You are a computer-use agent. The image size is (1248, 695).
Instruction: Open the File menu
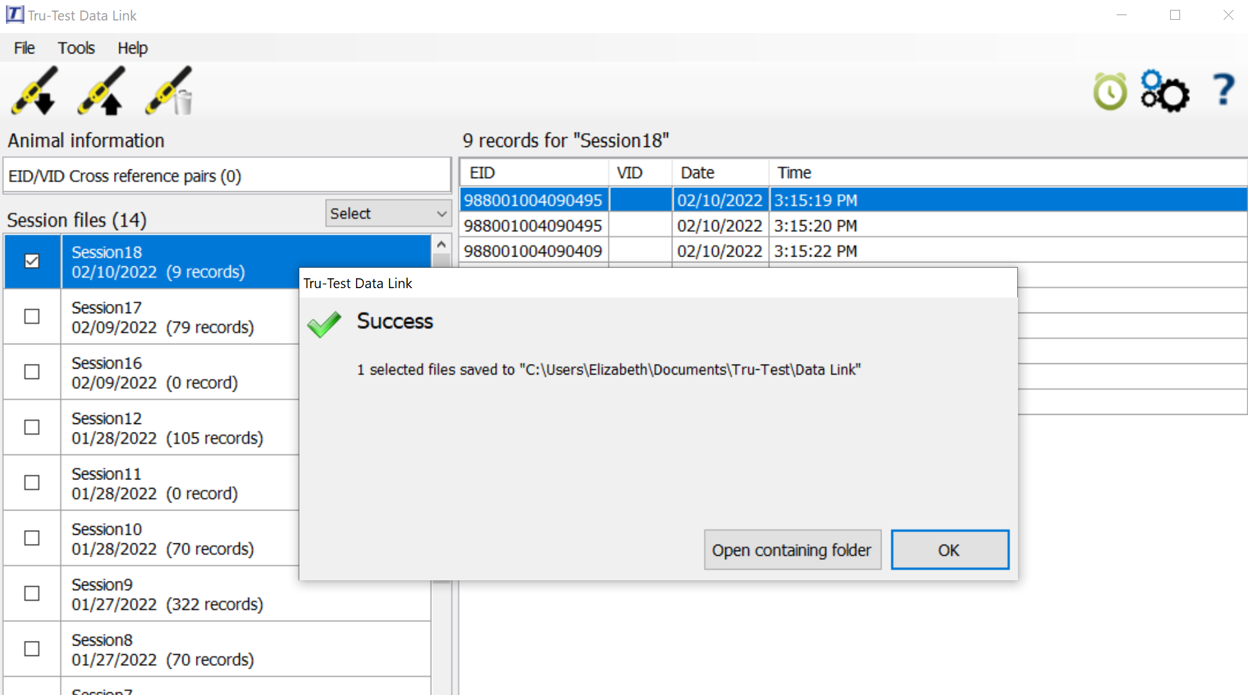[x=24, y=48]
